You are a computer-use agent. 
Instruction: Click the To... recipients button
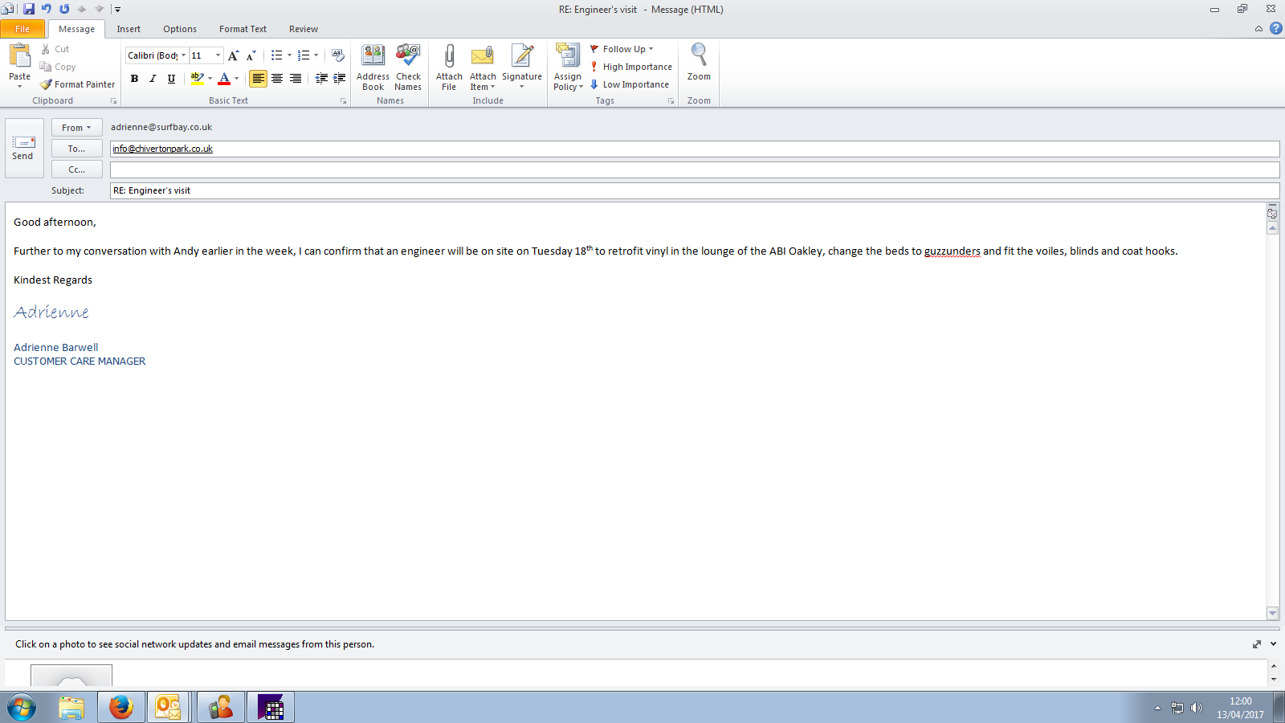pos(76,149)
